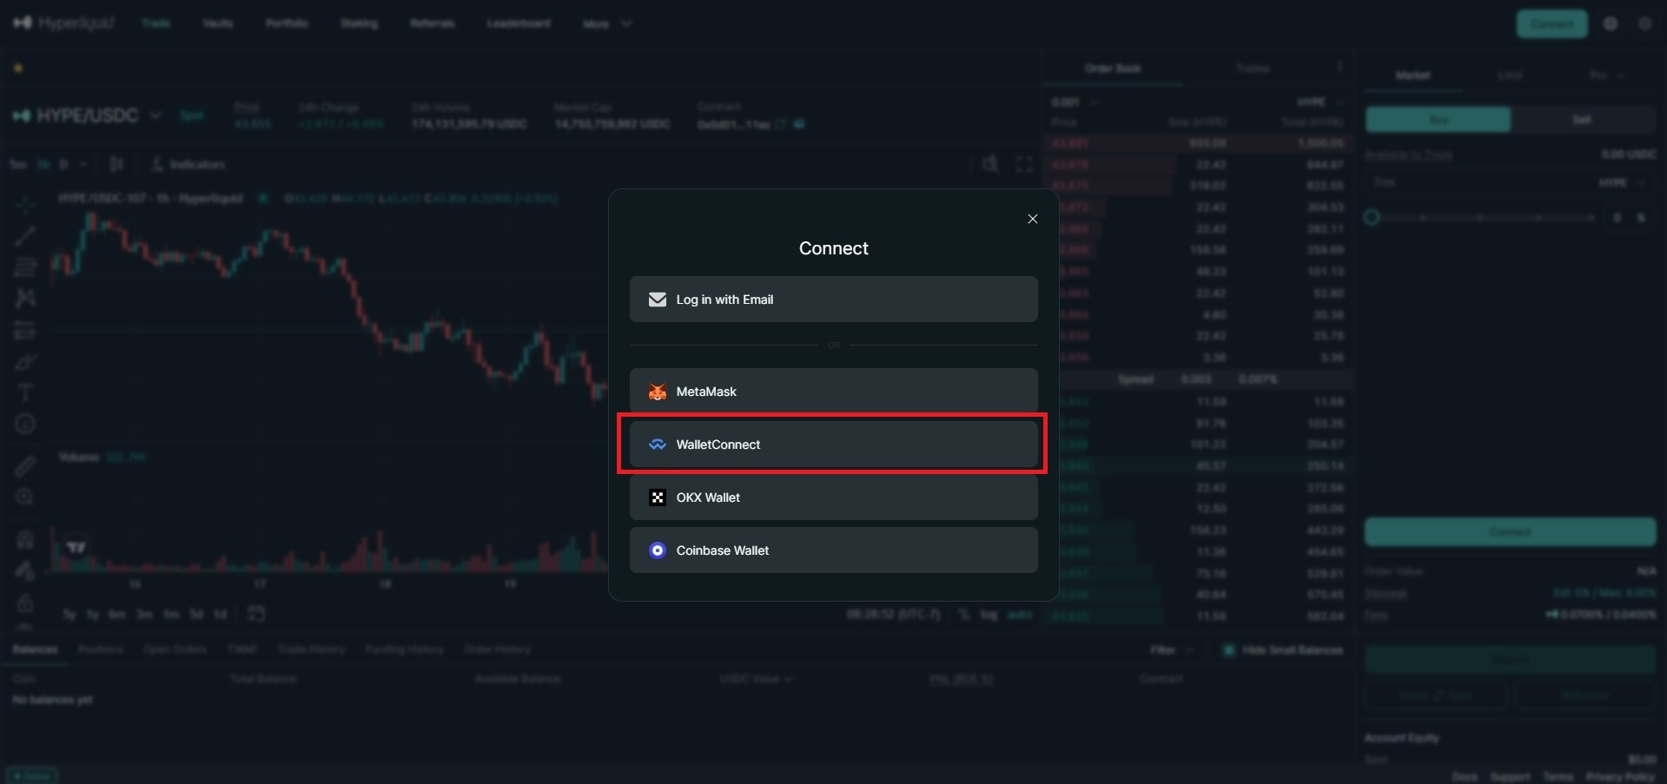Expand the 0.001 price grouping dropdown
Image resolution: width=1667 pixels, height=784 pixels.
tap(1074, 102)
